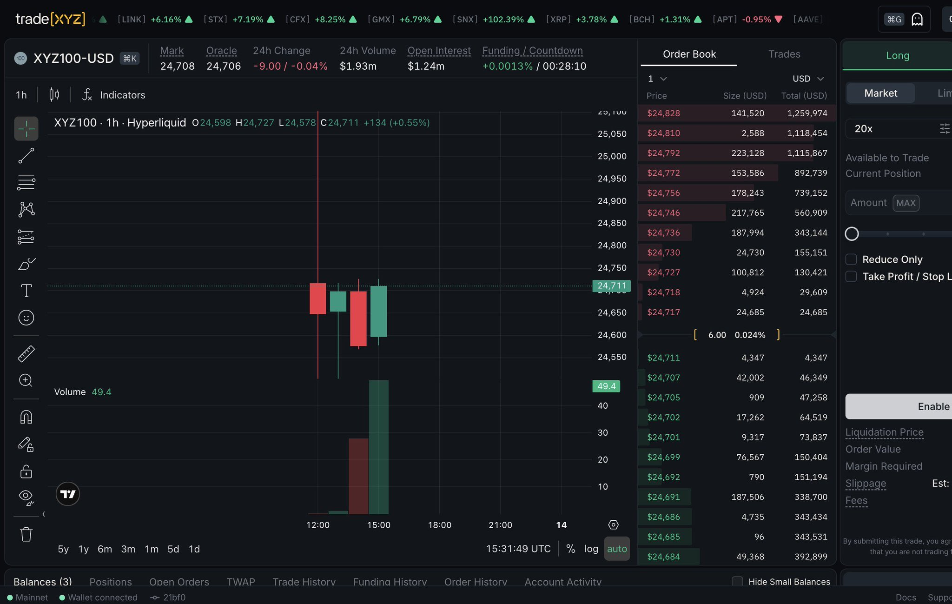Viewport: 952px width, 604px height.
Task: Open the Trade History tab
Action: coord(304,582)
